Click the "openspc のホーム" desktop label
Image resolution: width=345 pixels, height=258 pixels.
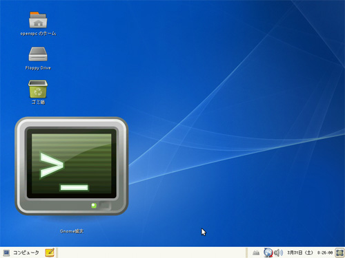(38, 34)
